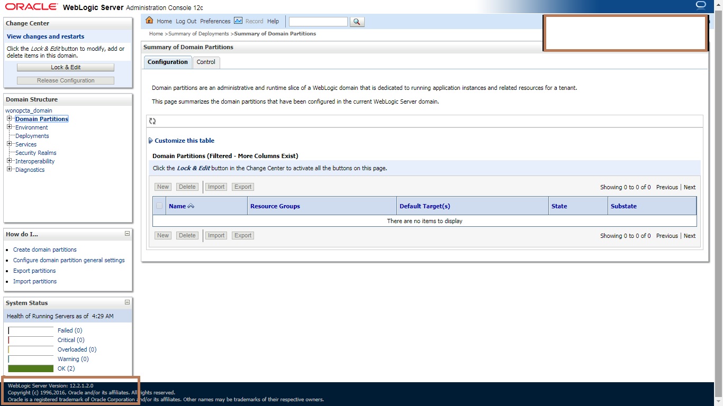The width and height of the screenshot is (723, 406).
Task: Open the Create domain partitions link
Action: click(x=44, y=249)
